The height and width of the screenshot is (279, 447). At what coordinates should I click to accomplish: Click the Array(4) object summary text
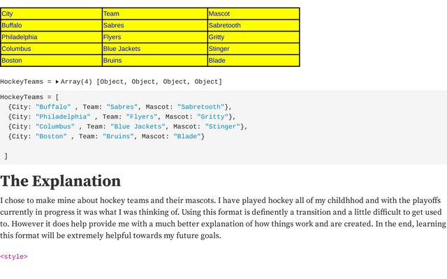[x=141, y=82]
